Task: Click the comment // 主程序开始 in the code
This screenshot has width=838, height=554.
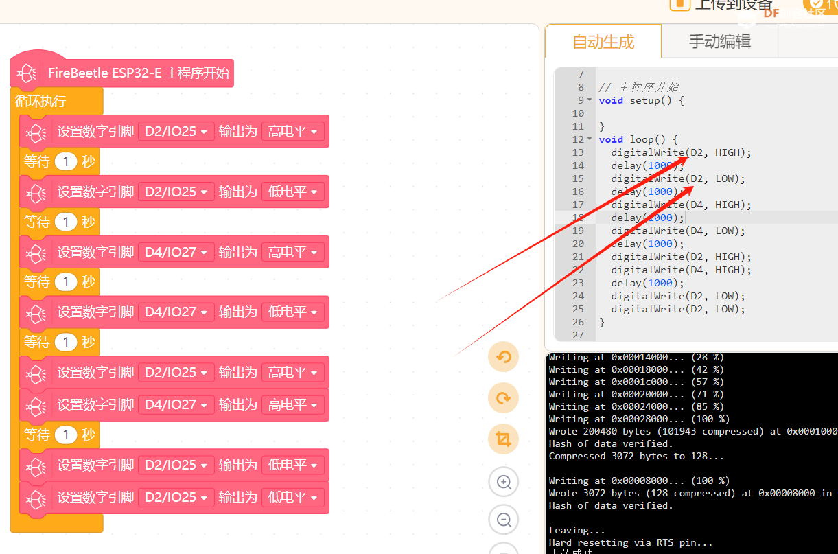Action: tap(638, 87)
